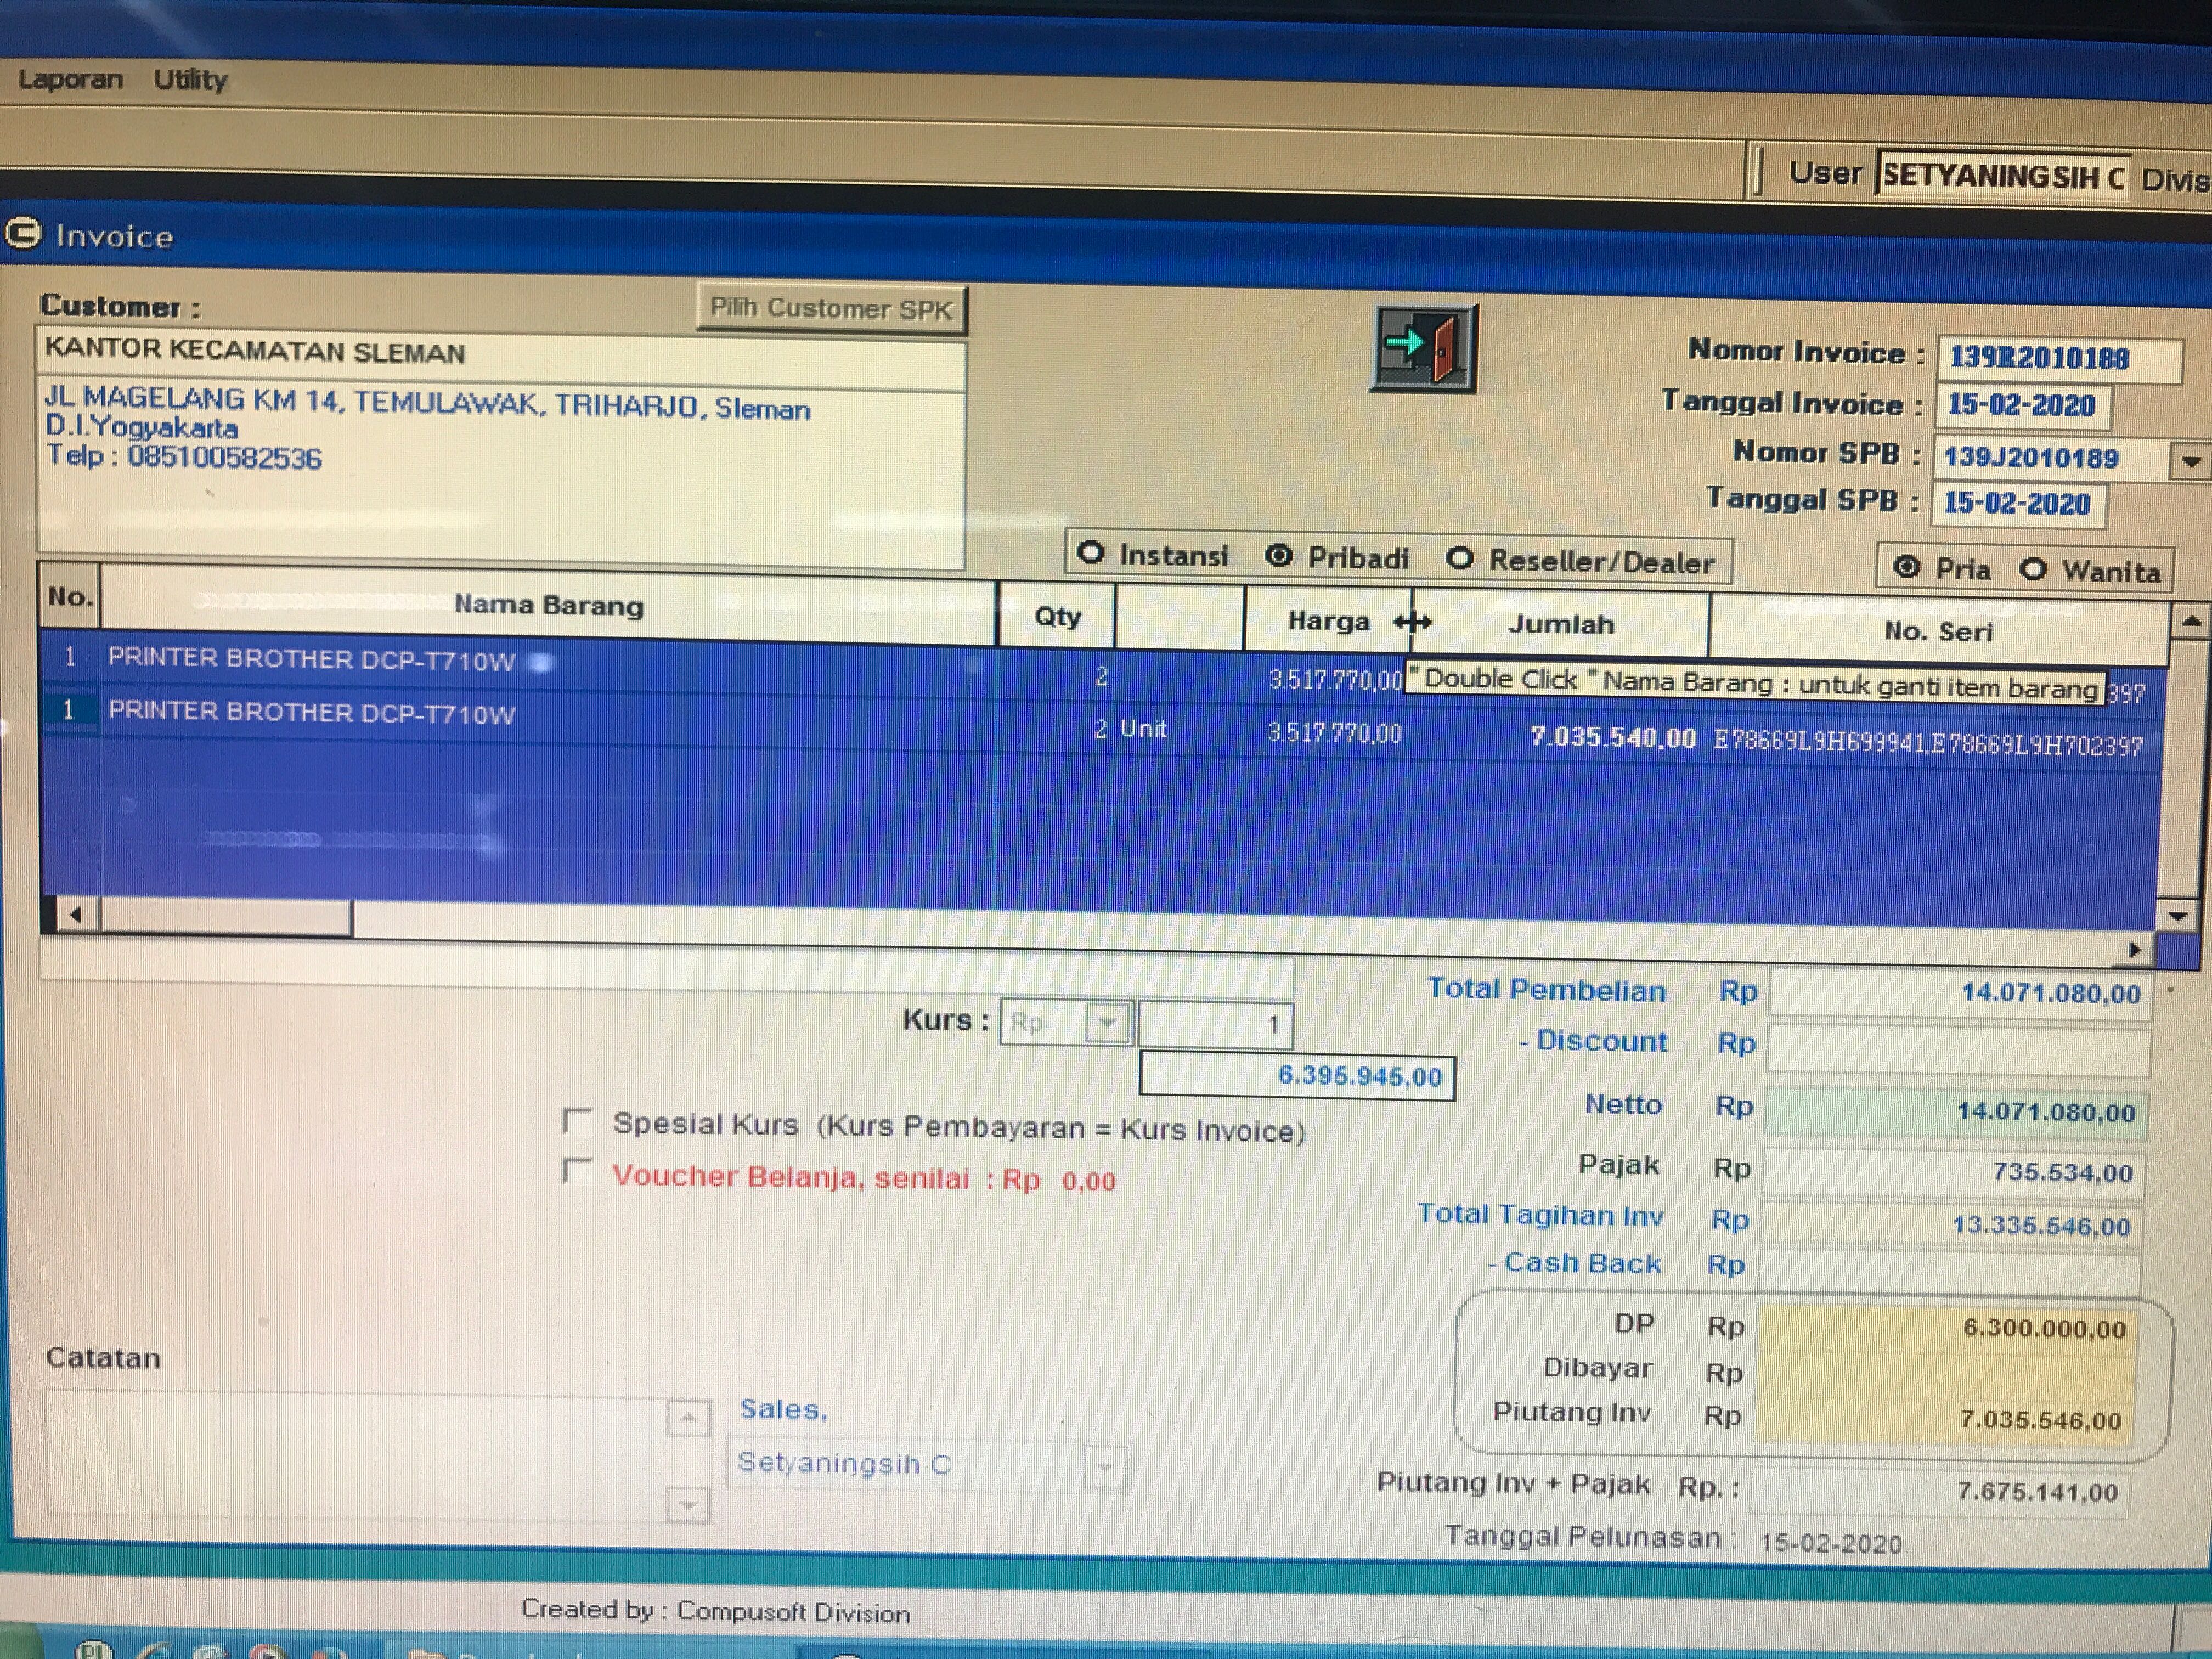Click the exit door icon
Viewport: 2212px width, 1659px height.
point(1423,348)
